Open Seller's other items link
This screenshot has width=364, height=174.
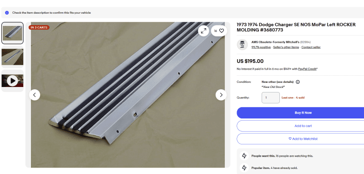(286, 47)
